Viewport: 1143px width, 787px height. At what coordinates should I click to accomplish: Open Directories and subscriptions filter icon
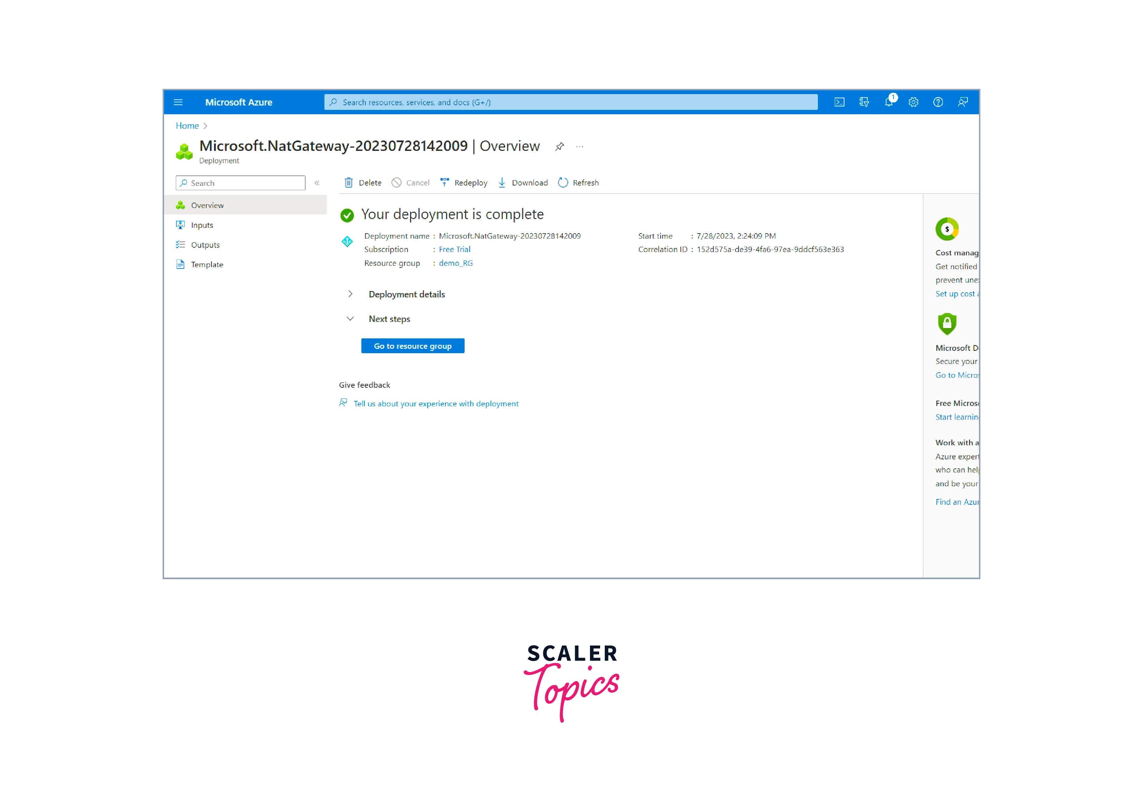point(864,102)
